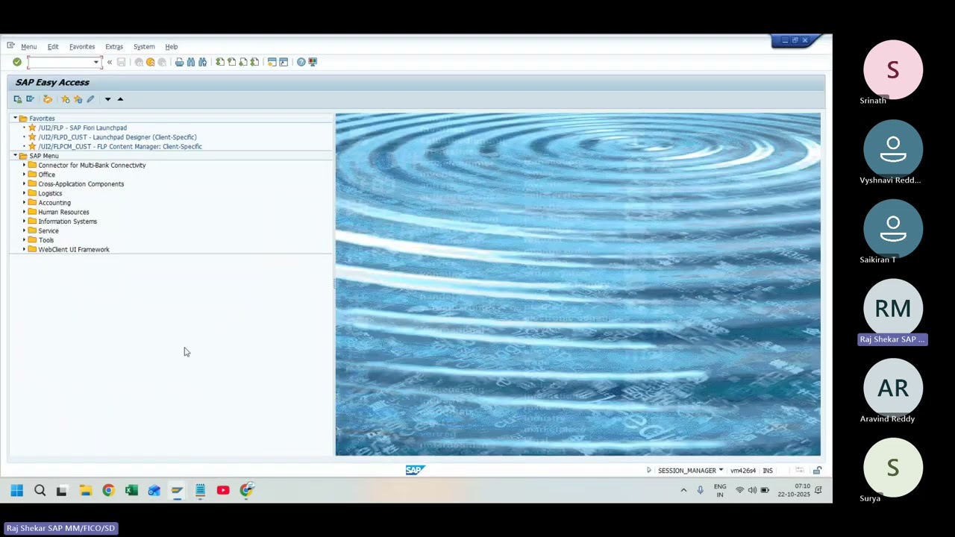Click the Generate Shortcut toolbar icon

coord(284,62)
